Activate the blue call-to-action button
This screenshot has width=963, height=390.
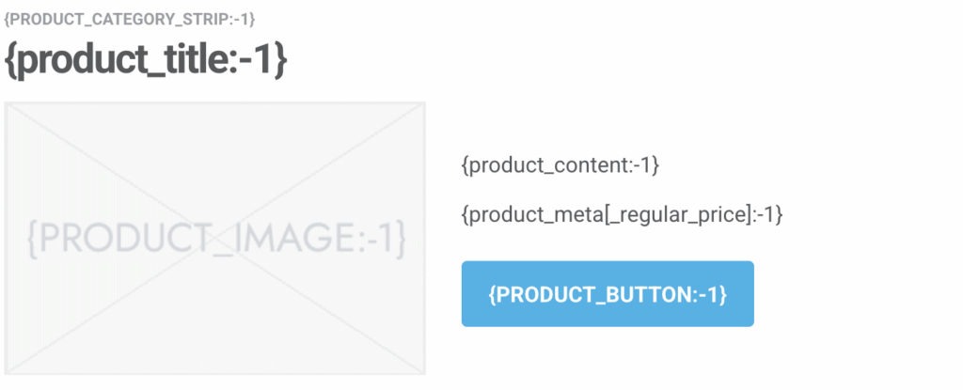pyautogui.click(x=608, y=294)
